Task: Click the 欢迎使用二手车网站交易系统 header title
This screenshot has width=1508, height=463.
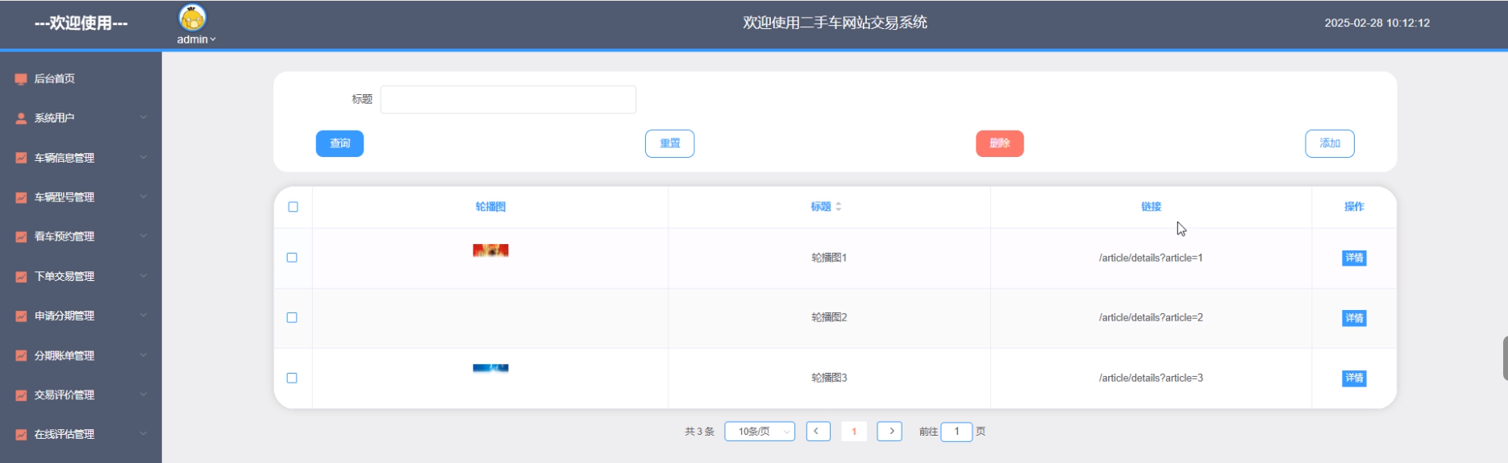Action: pos(835,23)
